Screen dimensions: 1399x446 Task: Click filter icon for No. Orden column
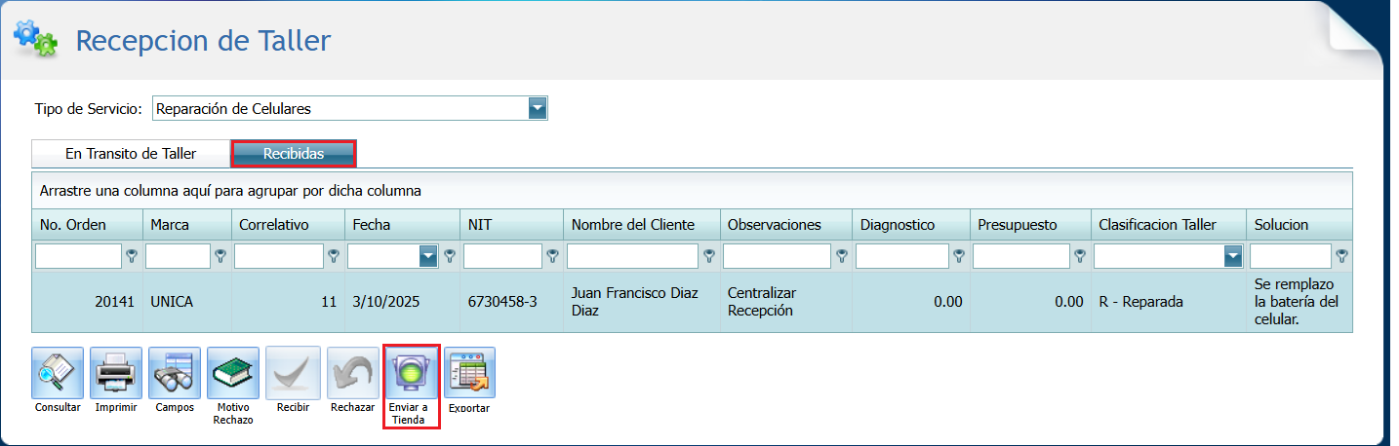(132, 256)
